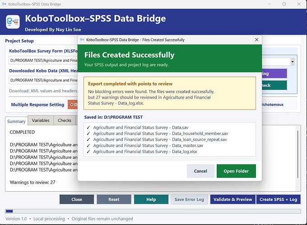Click 'Export completed with points to review' heading
The height and width of the screenshot is (225, 307).
[x=130, y=84]
